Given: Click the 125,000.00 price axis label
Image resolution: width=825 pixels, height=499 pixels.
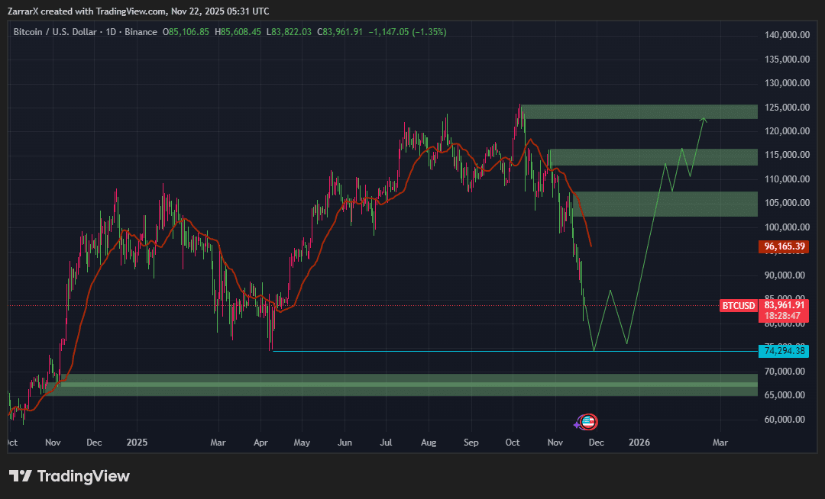Looking at the screenshot, I should pos(787,107).
